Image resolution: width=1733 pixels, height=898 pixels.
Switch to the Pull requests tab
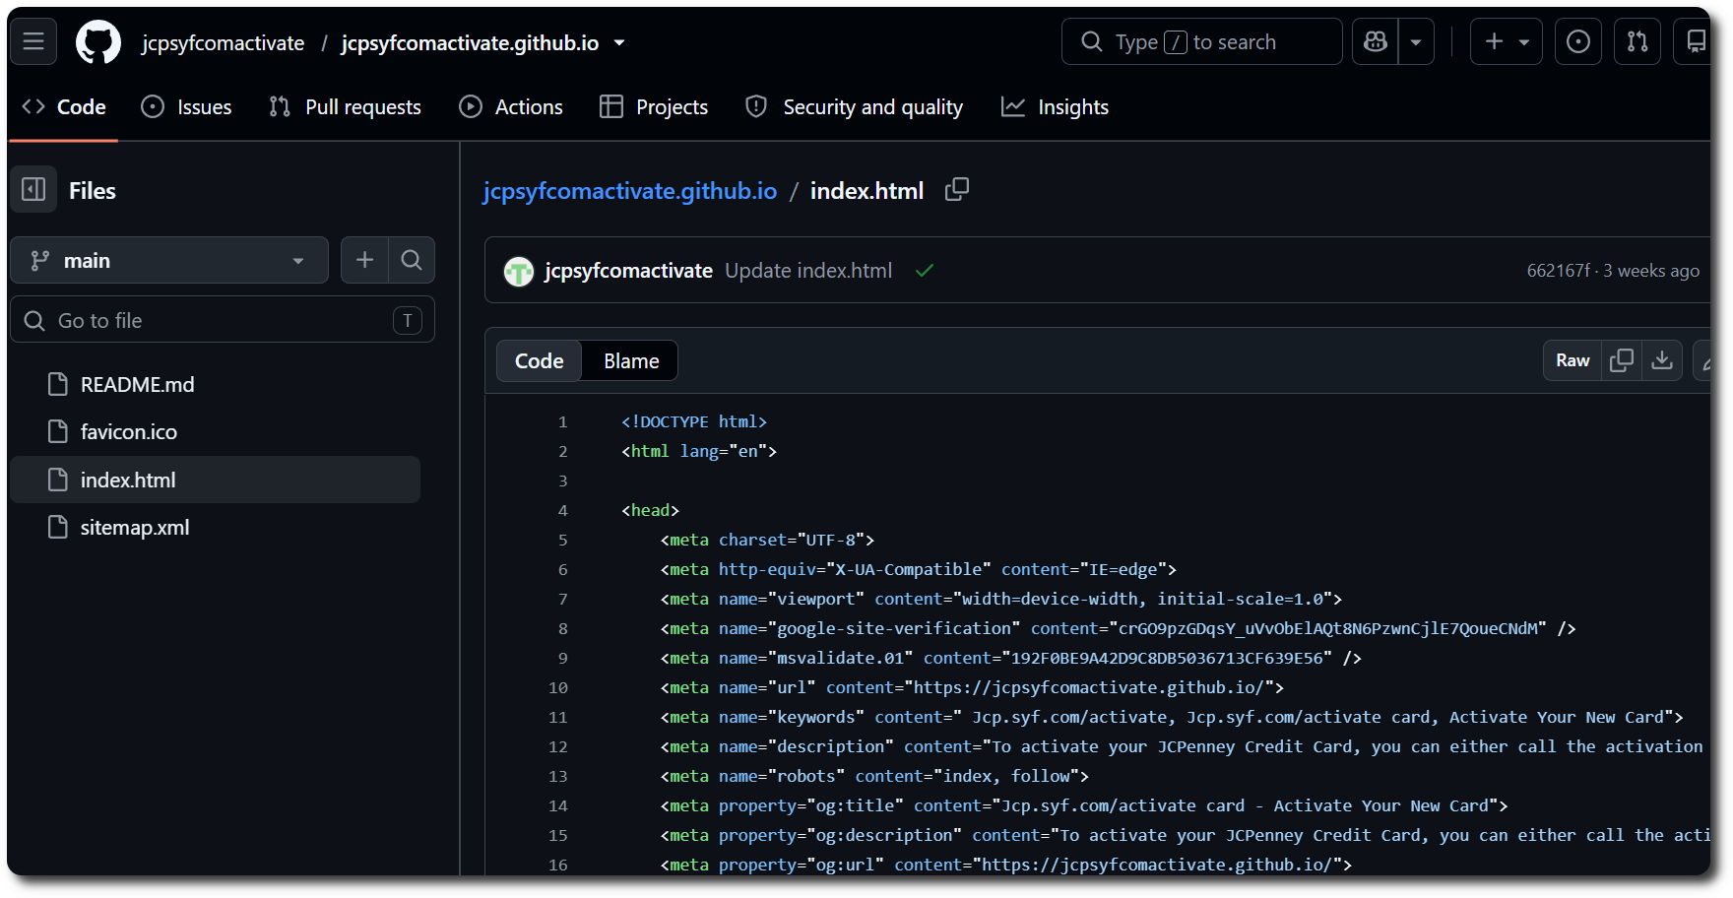click(x=345, y=107)
